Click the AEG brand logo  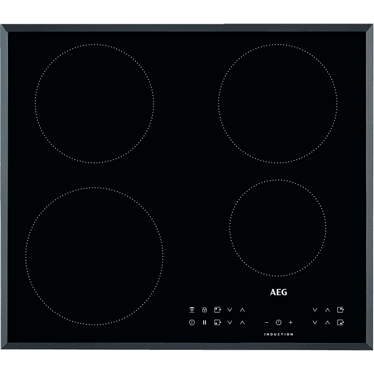tap(278, 292)
